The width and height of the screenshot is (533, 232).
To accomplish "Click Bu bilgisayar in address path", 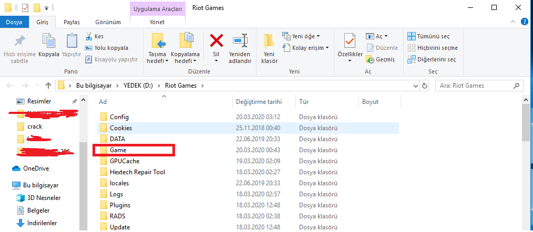I will click(x=94, y=86).
